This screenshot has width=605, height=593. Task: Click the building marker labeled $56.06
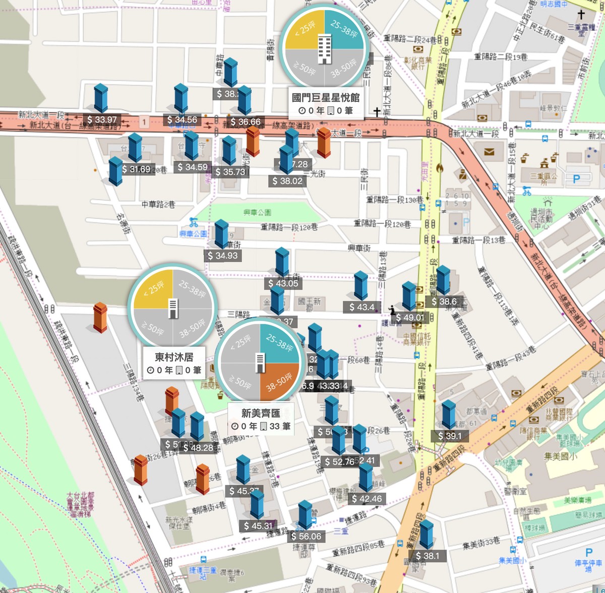[x=305, y=515]
